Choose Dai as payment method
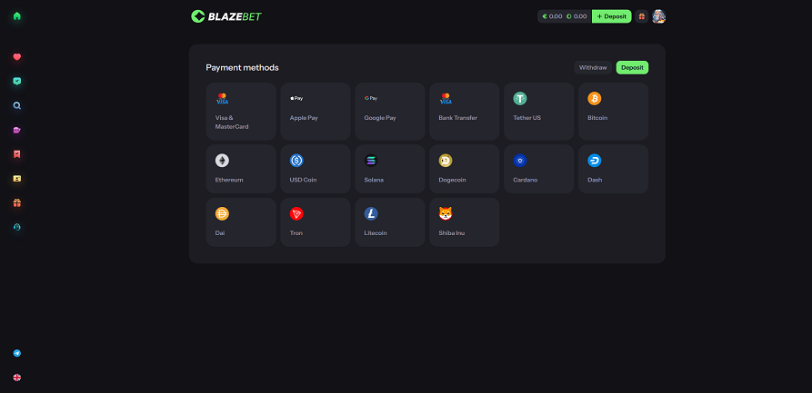The height and width of the screenshot is (393, 812). click(x=241, y=222)
